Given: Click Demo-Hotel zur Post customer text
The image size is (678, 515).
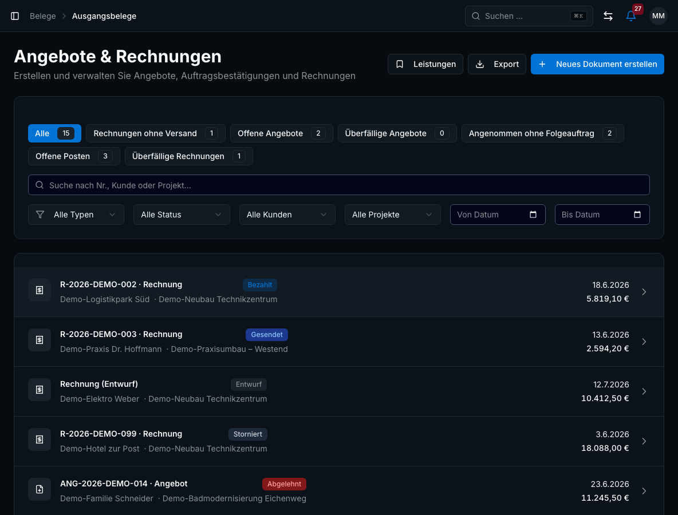Looking at the screenshot, I should point(100,449).
